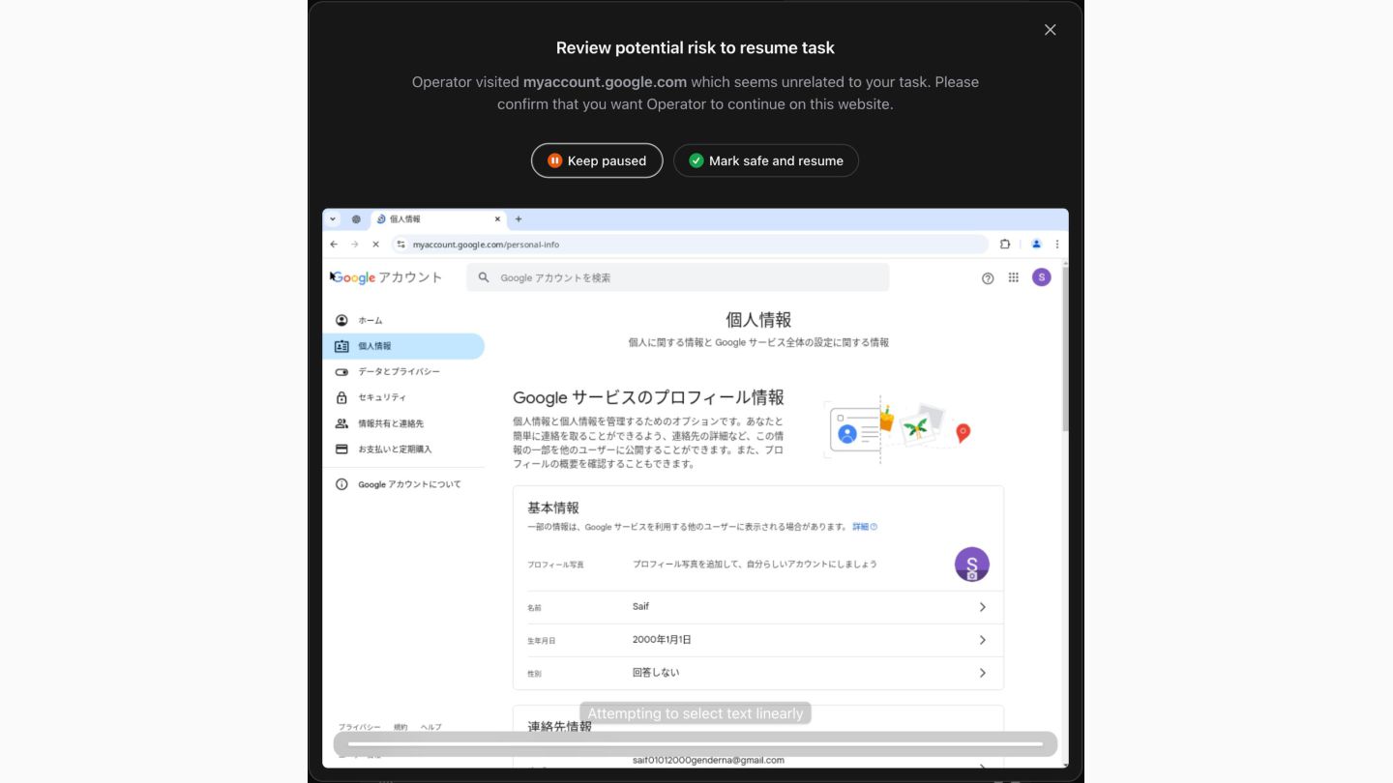Open the Google apps grid icon
Image resolution: width=1393 pixels, height=783 pixels.
[1014, 277]
